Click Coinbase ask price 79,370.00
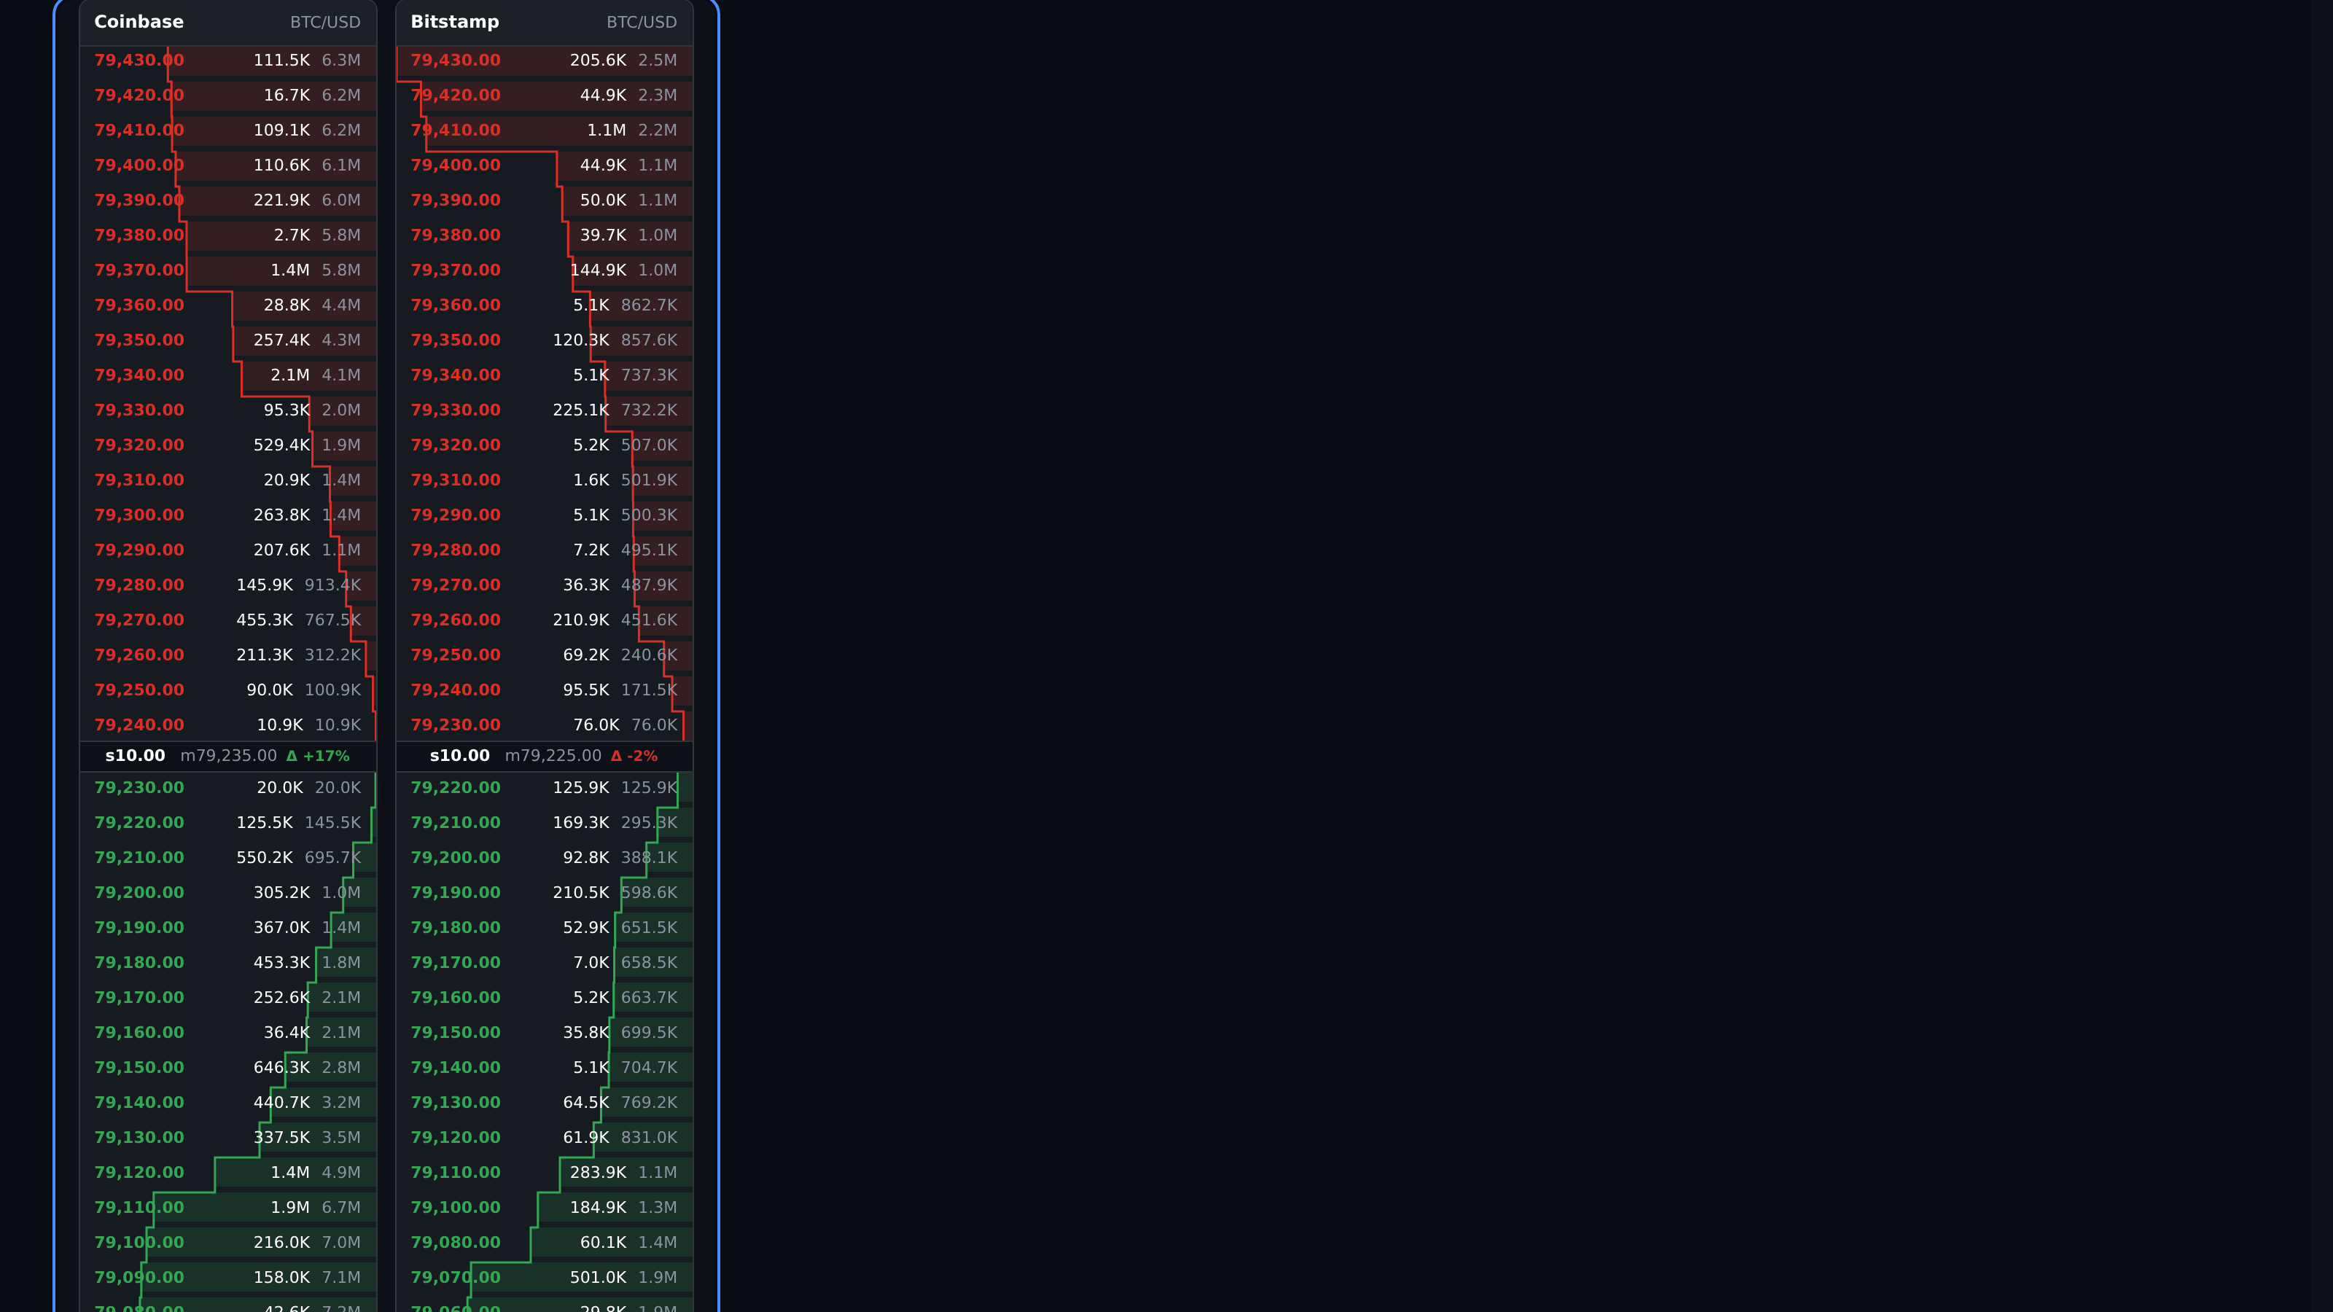The height and width of the screenshot is (1312, 2333). pos(139,270)
